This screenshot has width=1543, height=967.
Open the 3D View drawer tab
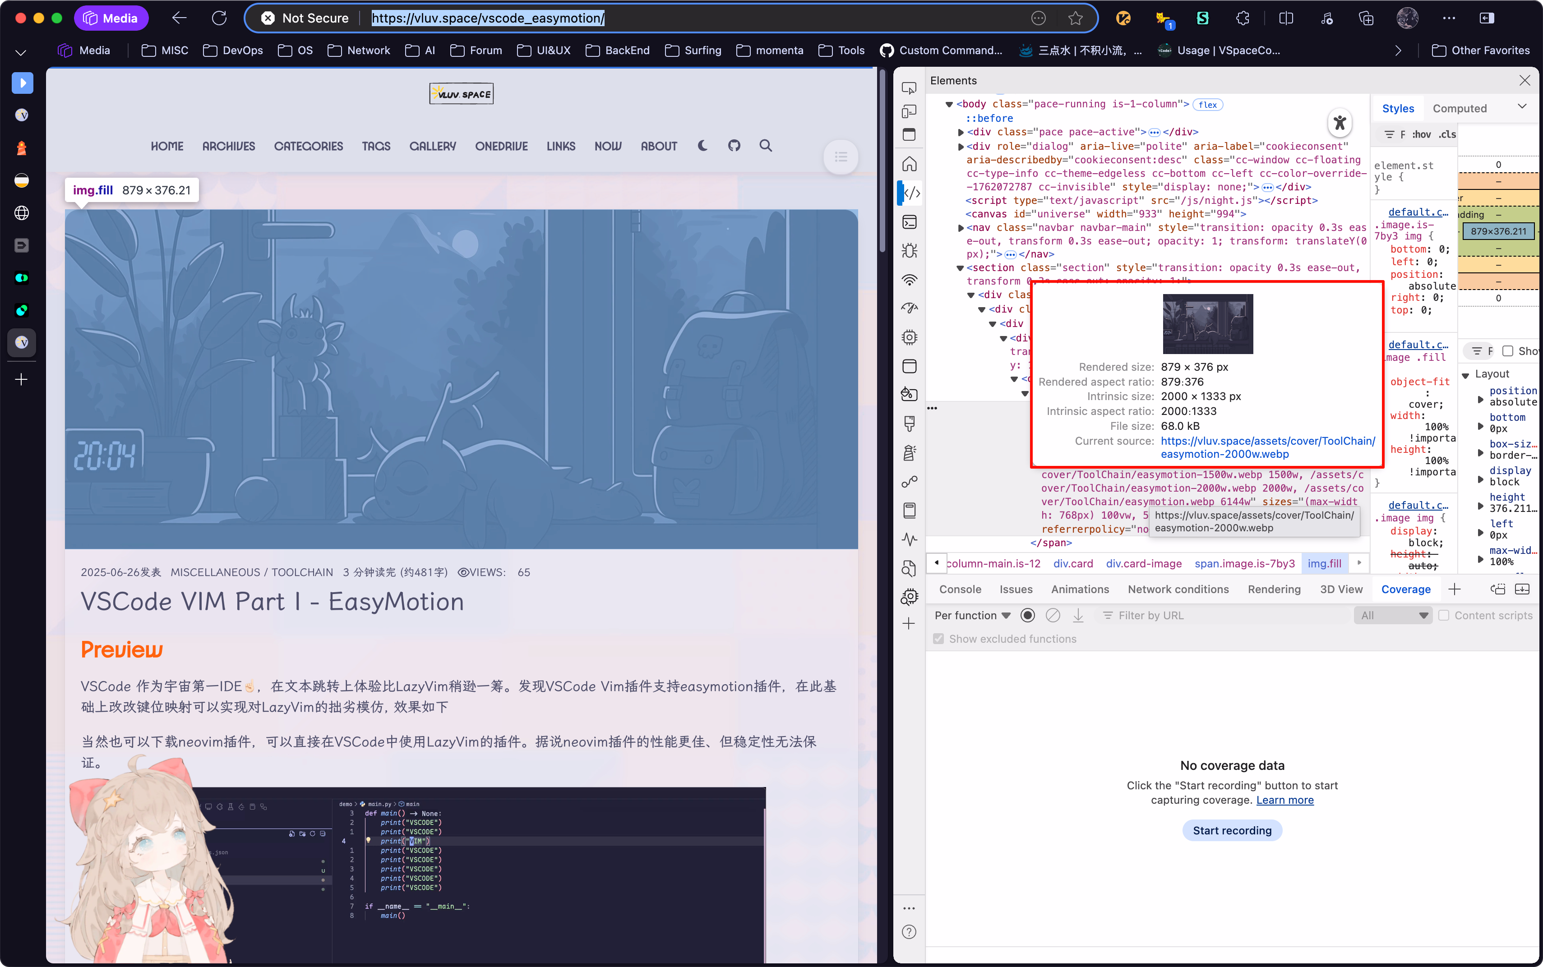1341,589
